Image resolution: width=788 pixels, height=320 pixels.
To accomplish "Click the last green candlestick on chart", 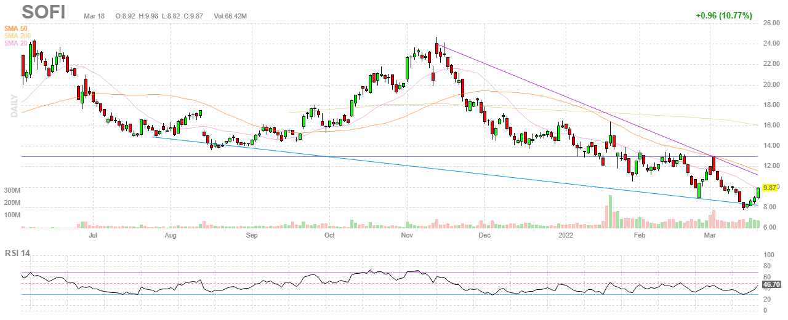I will pyautogui.click(x=758, y=193).
